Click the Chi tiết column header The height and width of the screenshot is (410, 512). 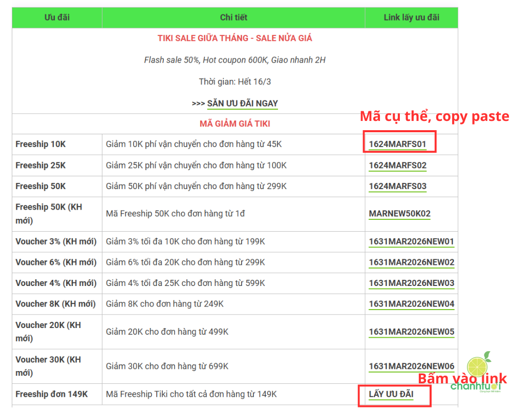click(233, 17)
